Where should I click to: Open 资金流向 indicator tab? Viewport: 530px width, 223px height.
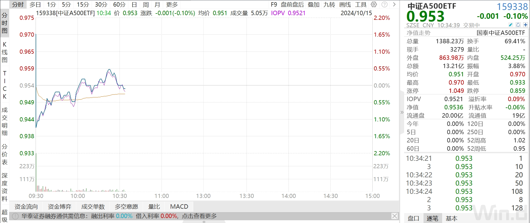click(26, 206)
